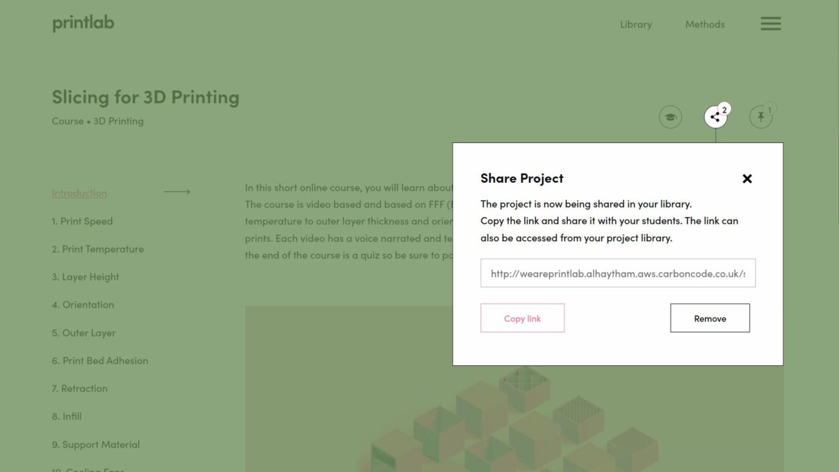This screenshot has width=839, height=472.
Task: Click the graduation cap icon
Action: pyautogui.click(x=670, y=117)
